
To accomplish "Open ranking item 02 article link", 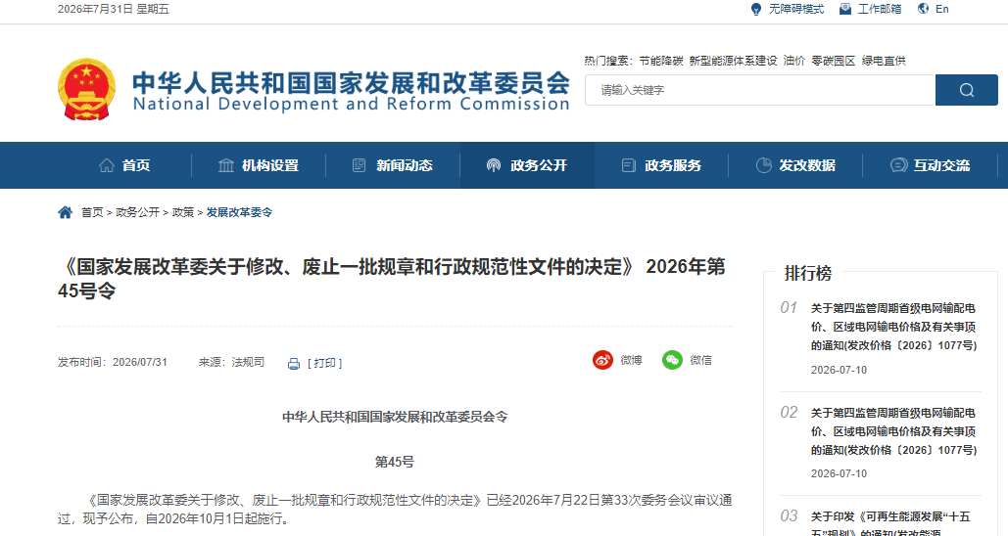I will [893, 431].
